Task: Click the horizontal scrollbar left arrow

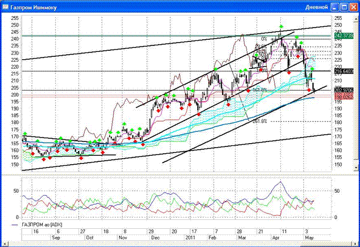Action: 4,243
